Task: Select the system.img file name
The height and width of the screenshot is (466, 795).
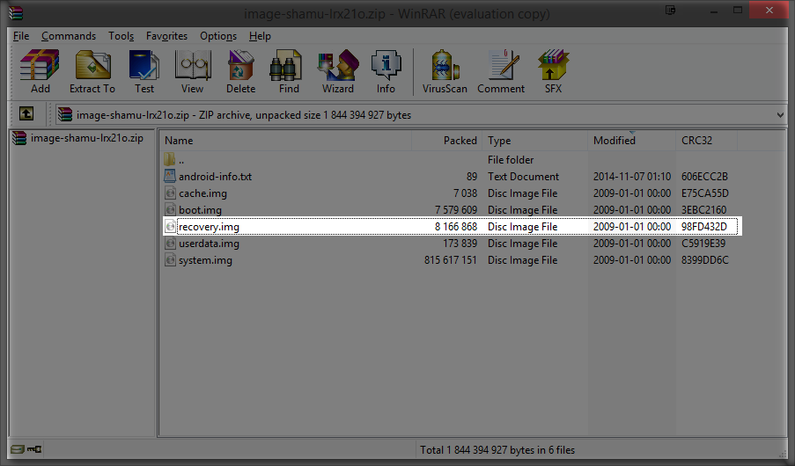Action: (x=205, y=260)
